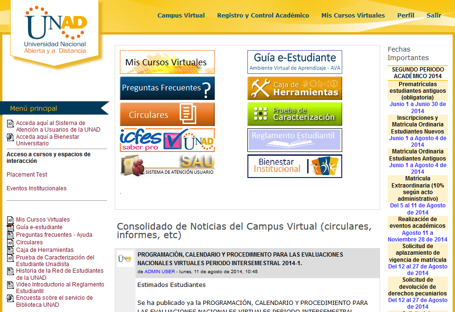Viewport: 455px width, 312px height.
Task: Open the Reglamento Estudiantil banner
Action: click(294, 140)
